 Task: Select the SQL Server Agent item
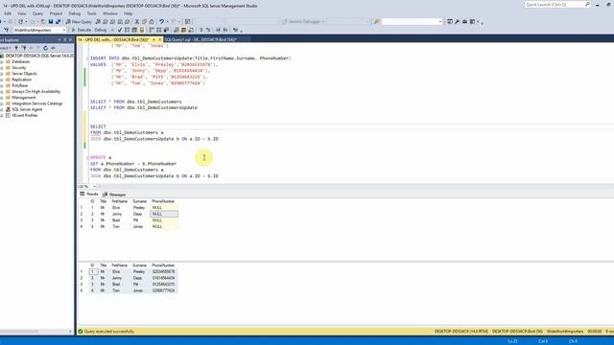(x=27, y=109)
